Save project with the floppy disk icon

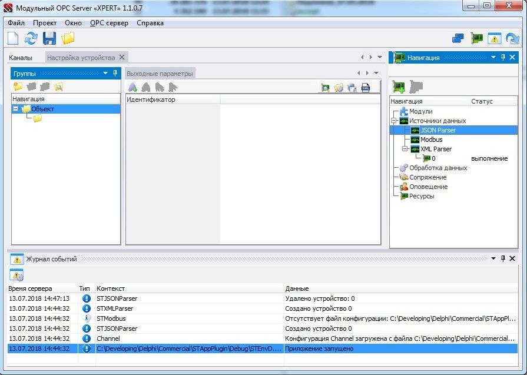[49, 39]
